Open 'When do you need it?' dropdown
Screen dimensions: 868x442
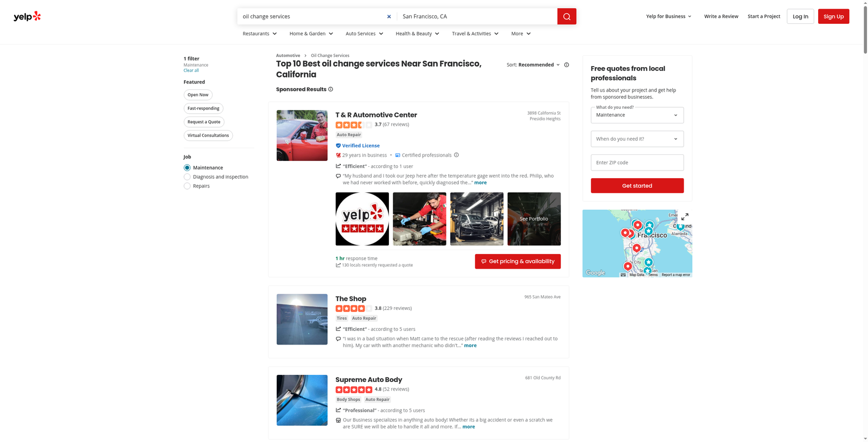[637, 139]
